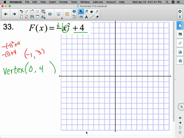
Task: Open the Page Sorter sidebar tab
Action: coord(180,25)
